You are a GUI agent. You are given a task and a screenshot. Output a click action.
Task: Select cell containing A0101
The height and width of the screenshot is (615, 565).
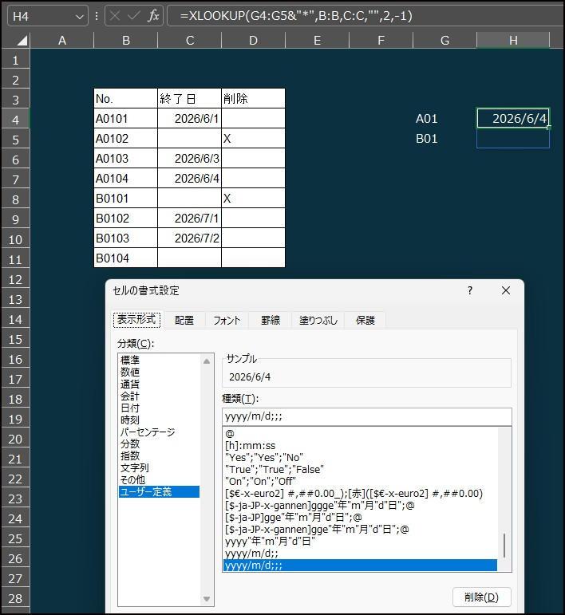(125, 118)
